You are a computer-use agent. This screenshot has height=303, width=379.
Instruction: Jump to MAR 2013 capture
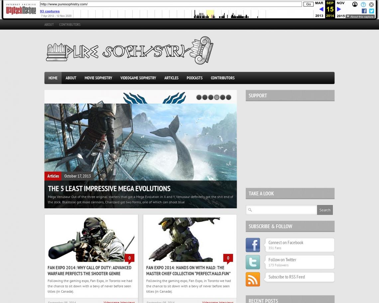pyautogui.click(x=319, y=9)
